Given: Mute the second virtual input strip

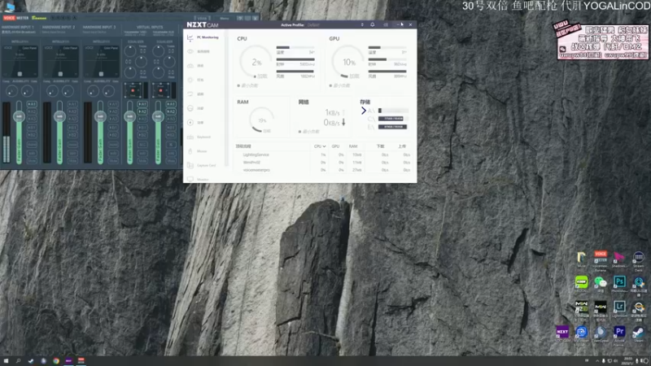Looking at the screenshot, I should pos(171,160).
